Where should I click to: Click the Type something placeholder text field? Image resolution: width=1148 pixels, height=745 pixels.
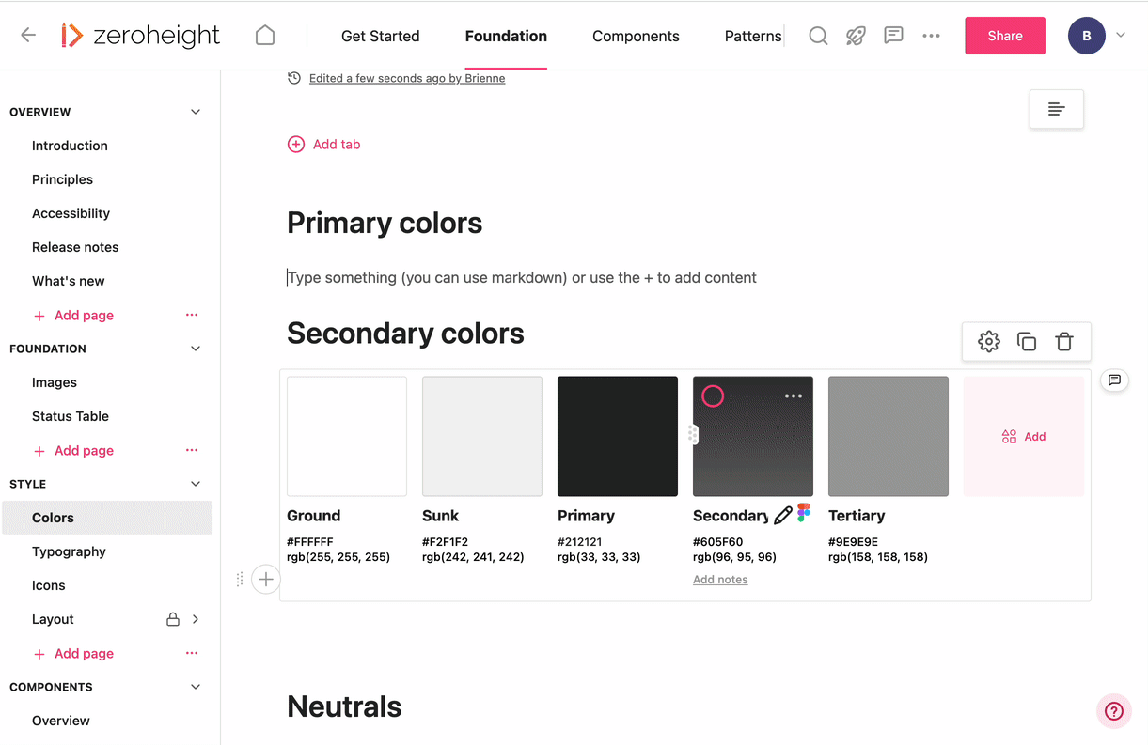coord(522,277)
